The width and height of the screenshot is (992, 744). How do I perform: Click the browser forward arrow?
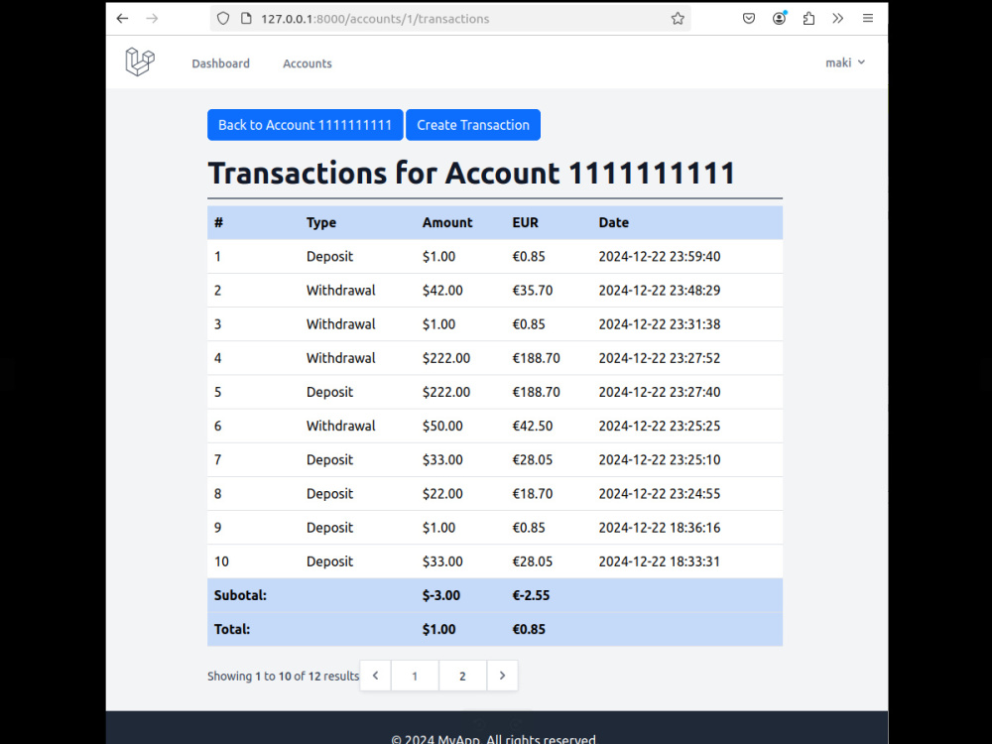[152, 18]
